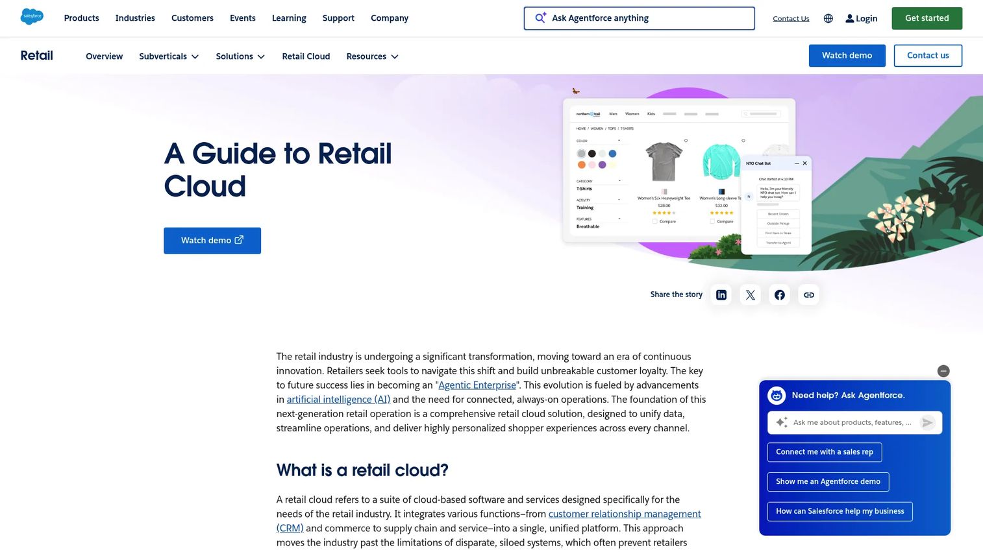
Task: Click the top Contact Us link
Action: click(x=791, y=19)
